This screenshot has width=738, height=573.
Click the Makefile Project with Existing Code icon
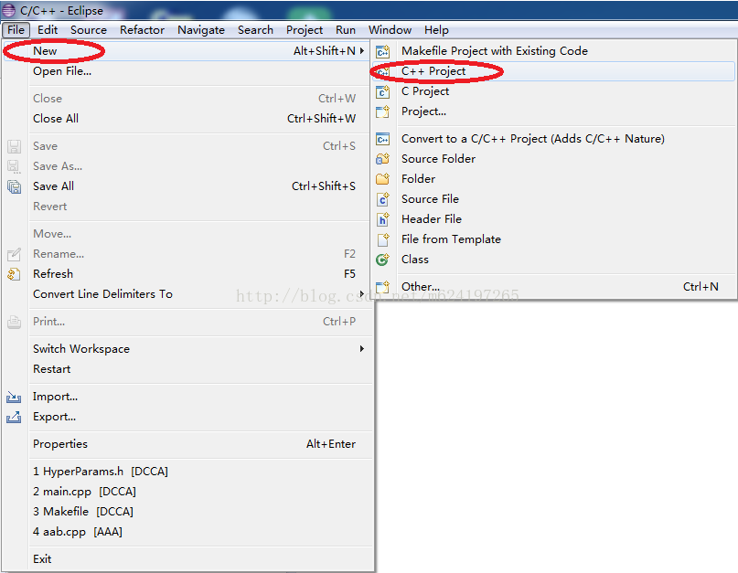tap(382, 51)
